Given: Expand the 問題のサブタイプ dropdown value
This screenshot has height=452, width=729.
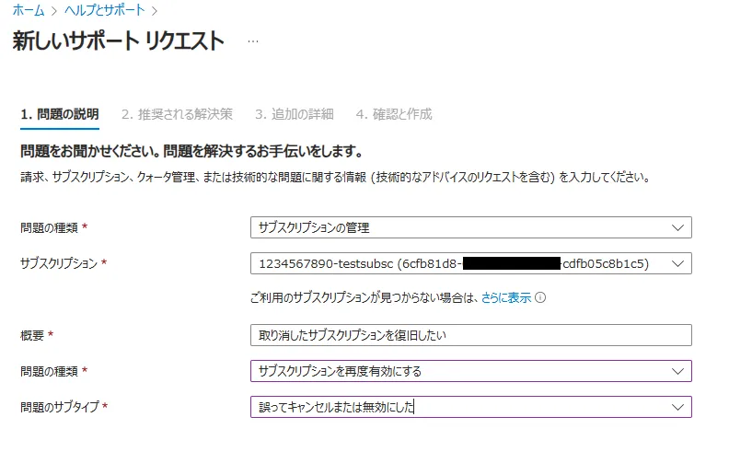Looking at the screenshot, I should [460, 407].
